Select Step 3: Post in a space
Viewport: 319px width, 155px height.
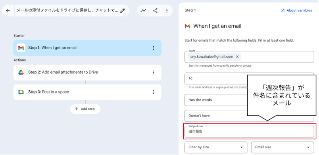(x=87, y=92)
